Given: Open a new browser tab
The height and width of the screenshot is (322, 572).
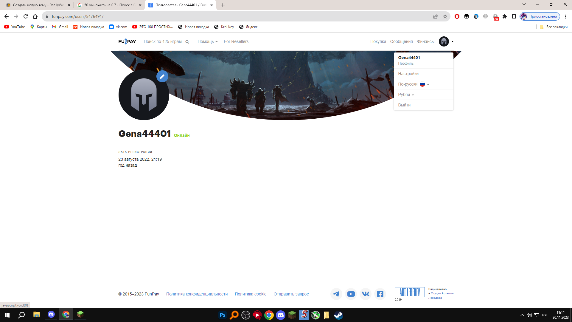Looking at the screenshot, I should (223, 5).
